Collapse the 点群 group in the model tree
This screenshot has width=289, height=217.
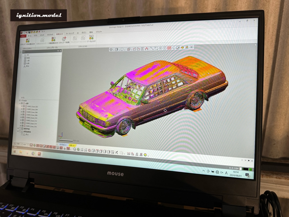pos(20,103)
